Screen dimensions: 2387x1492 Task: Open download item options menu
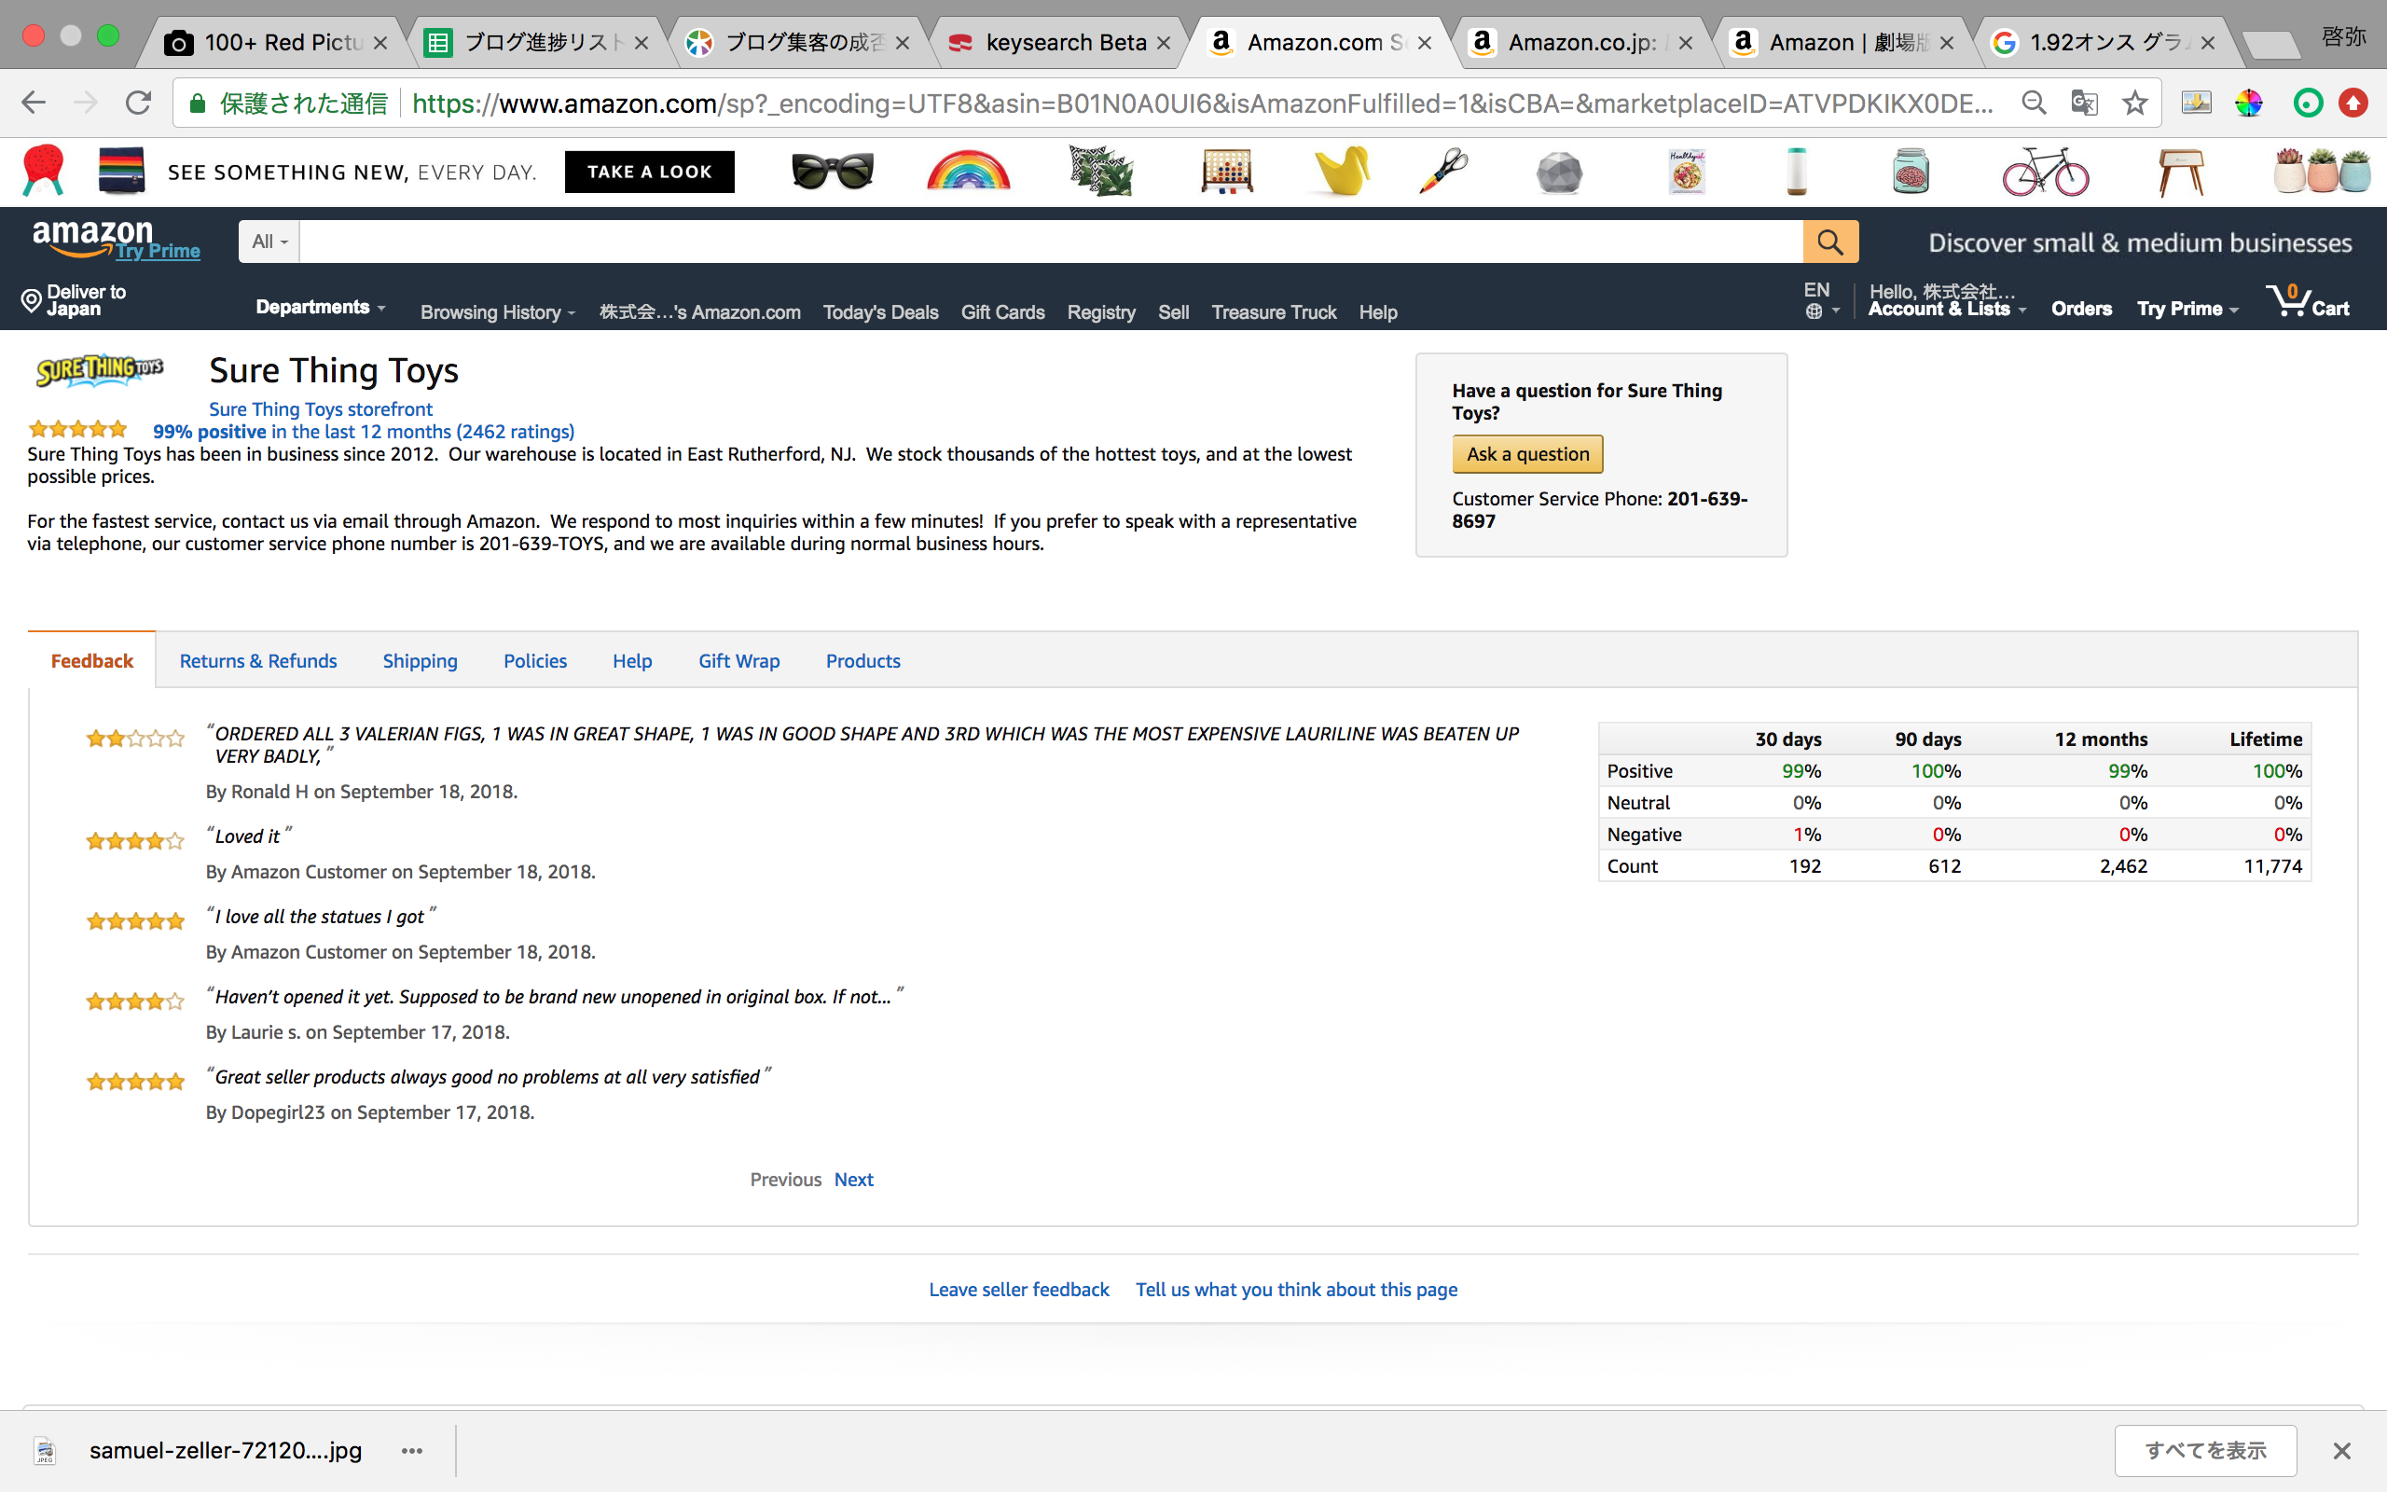[412, 1451]
